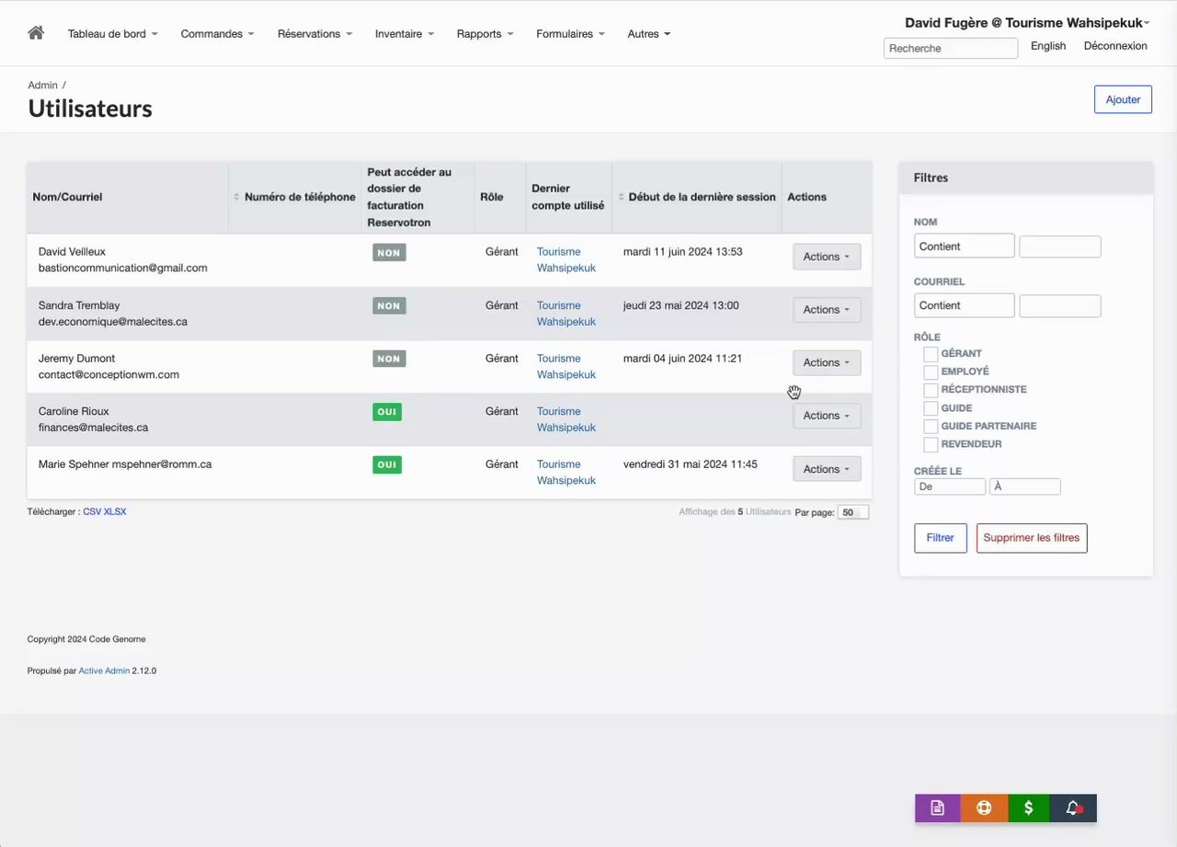This screenshot has height=847, width=1177.
Task: Switch language to English
Action: pyautogui.click(x=1048, y=46)
